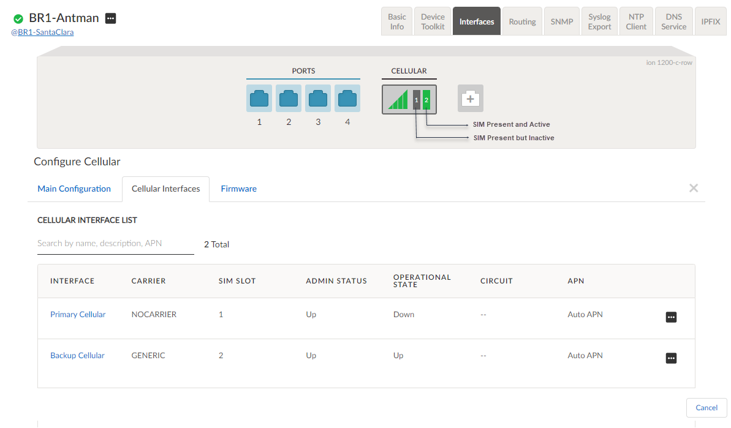Open the Primary Cellular interface link
This screenshot has width=731, height=428.
coord(78,314)
